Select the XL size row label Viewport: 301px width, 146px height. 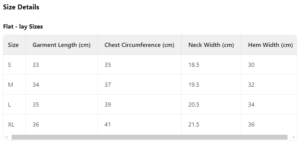pyautogui.click(x=11, y=125)
